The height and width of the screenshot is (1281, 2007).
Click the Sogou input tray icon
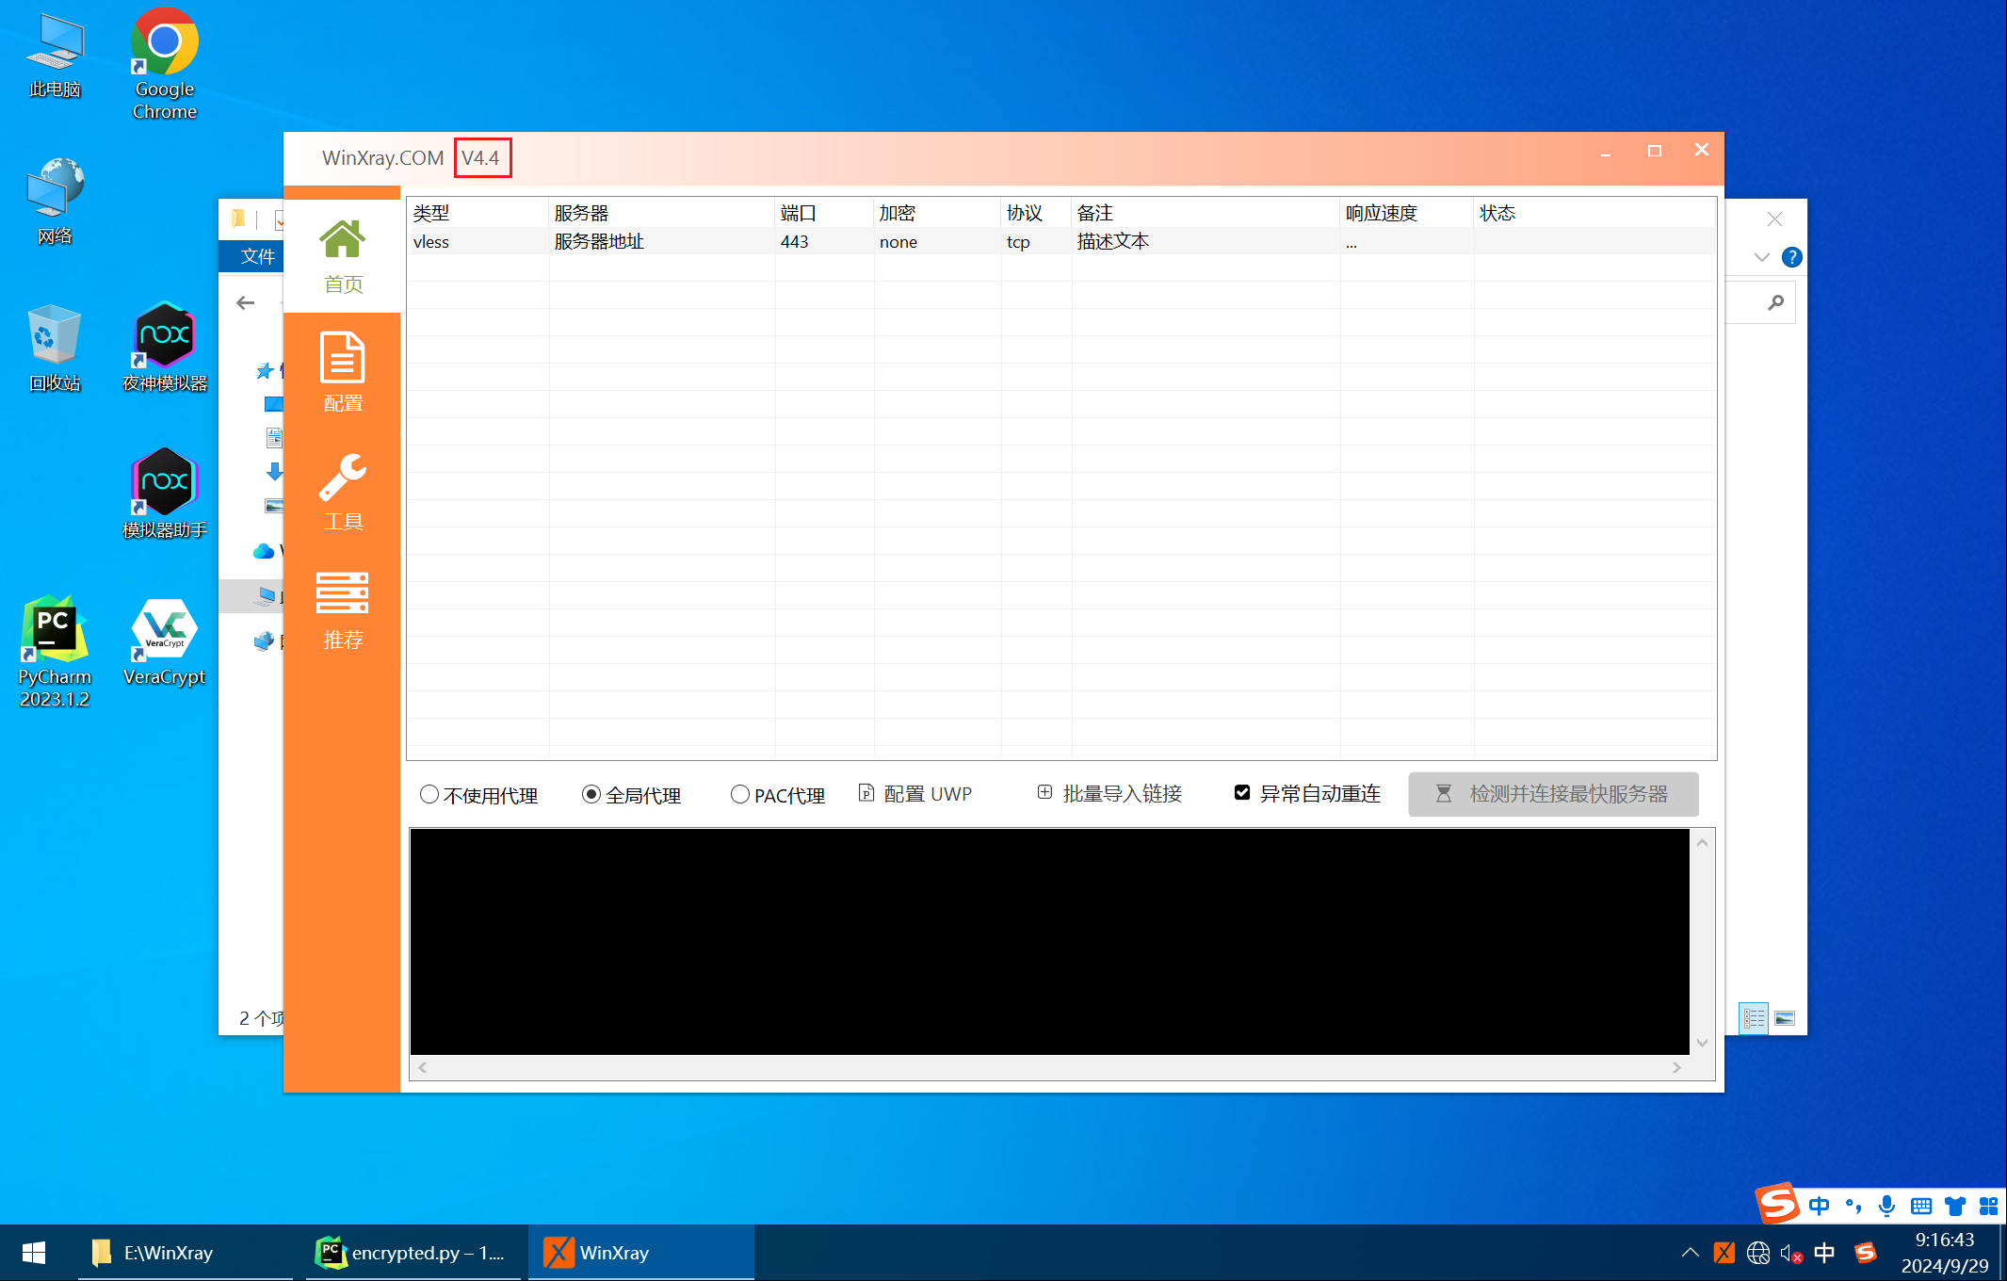click(x=1866, y=1253)
